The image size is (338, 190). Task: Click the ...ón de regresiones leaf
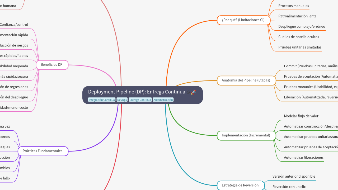point(14,87)
